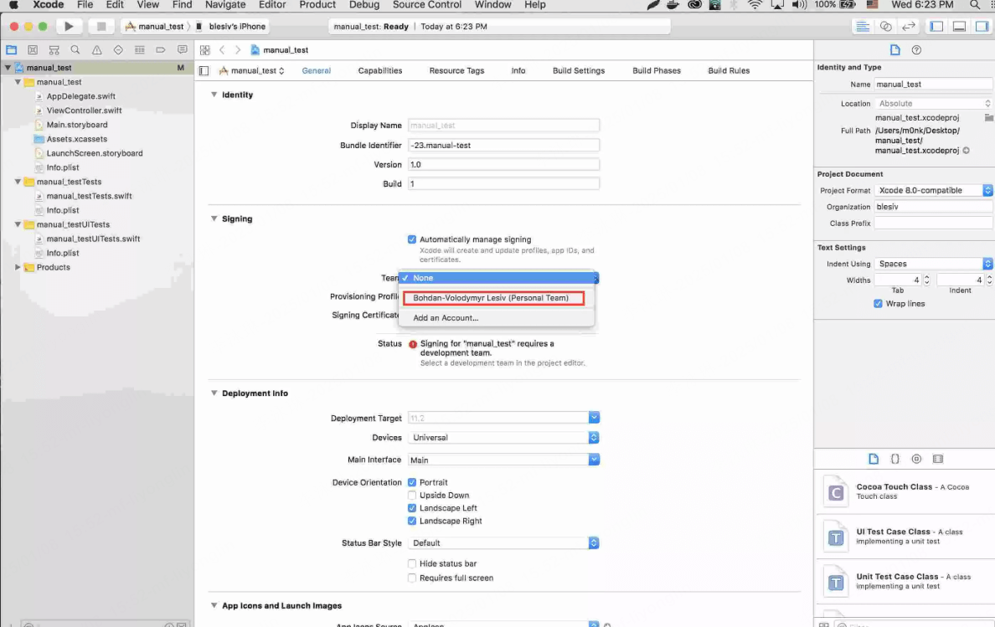Click the Run (play) button in toolbar
Screen dimensions: 995x627
(x=69, y=27)
